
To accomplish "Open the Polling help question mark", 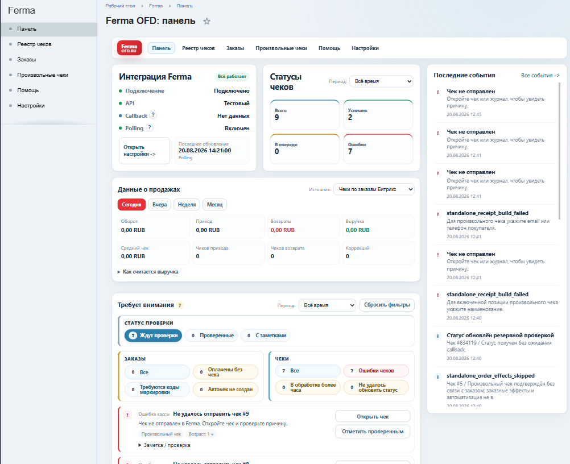I will coord(150,127).
